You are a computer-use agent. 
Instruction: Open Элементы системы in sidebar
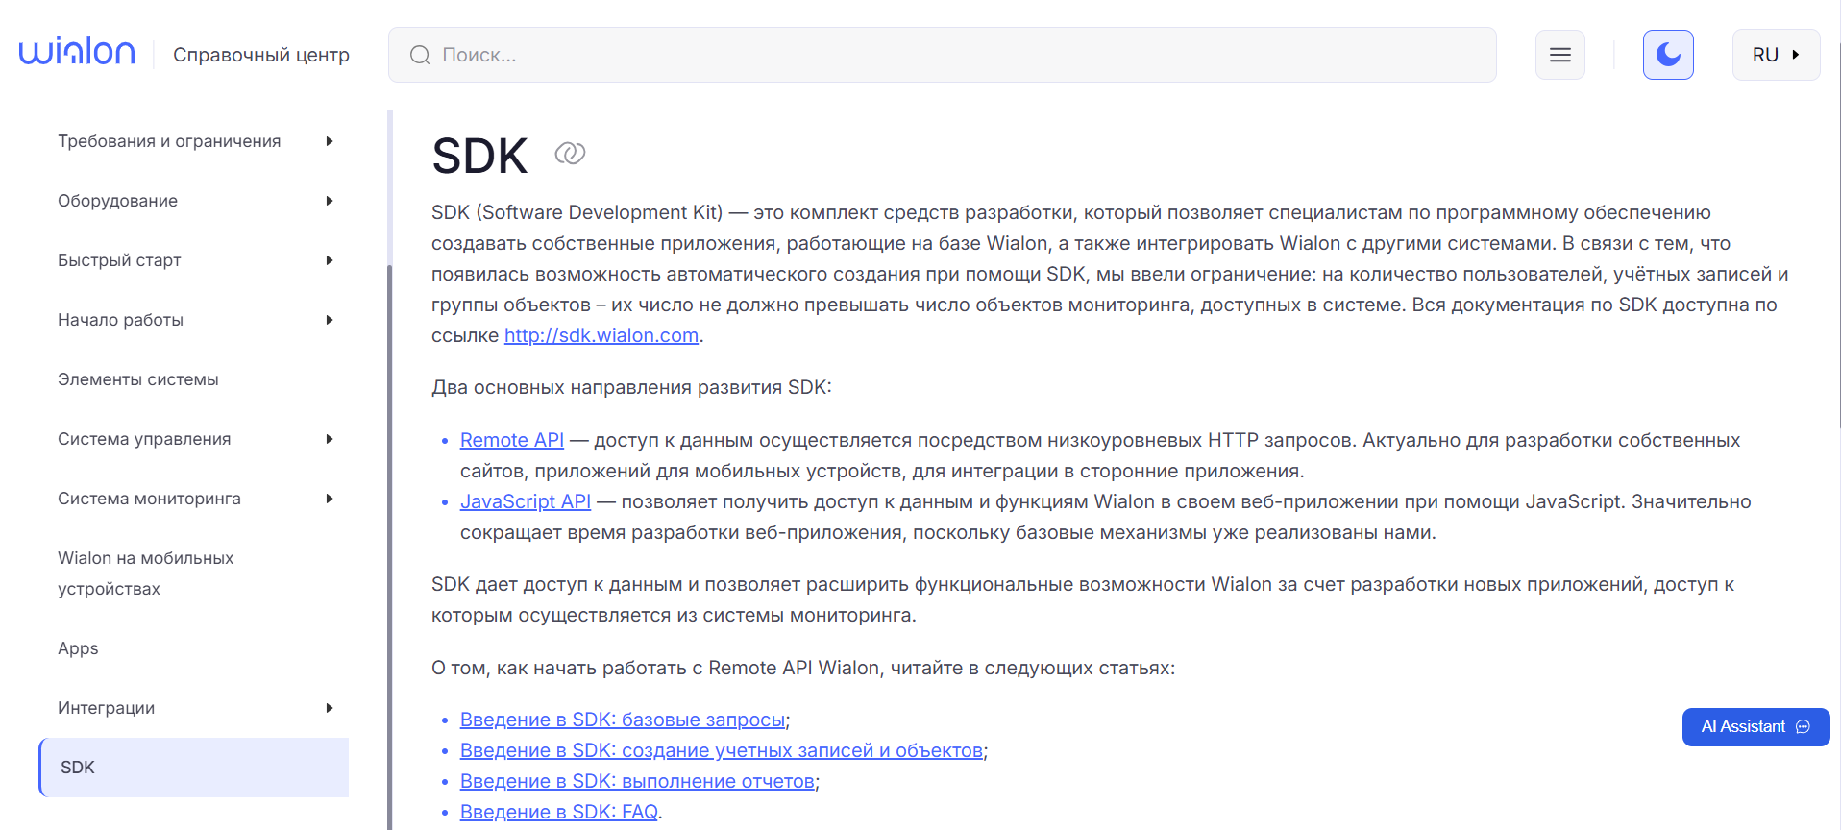138,379
